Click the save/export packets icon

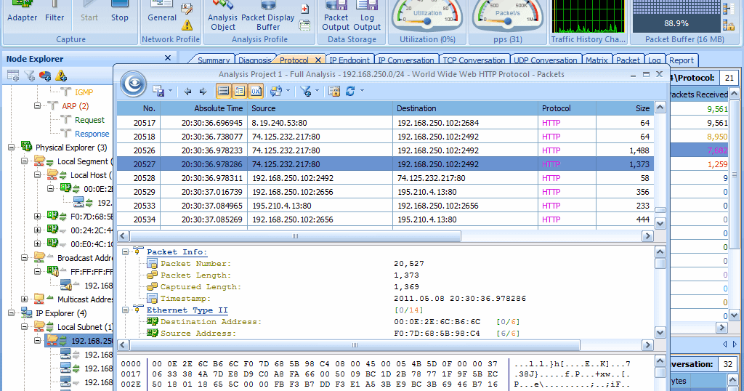click(158, 91)
